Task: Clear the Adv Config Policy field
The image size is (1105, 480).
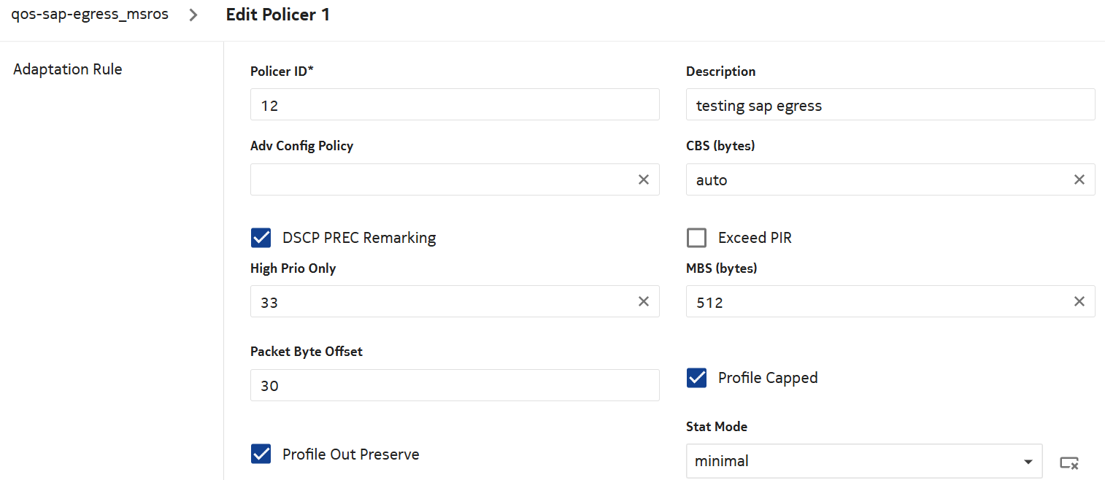Action: (643, 179)
